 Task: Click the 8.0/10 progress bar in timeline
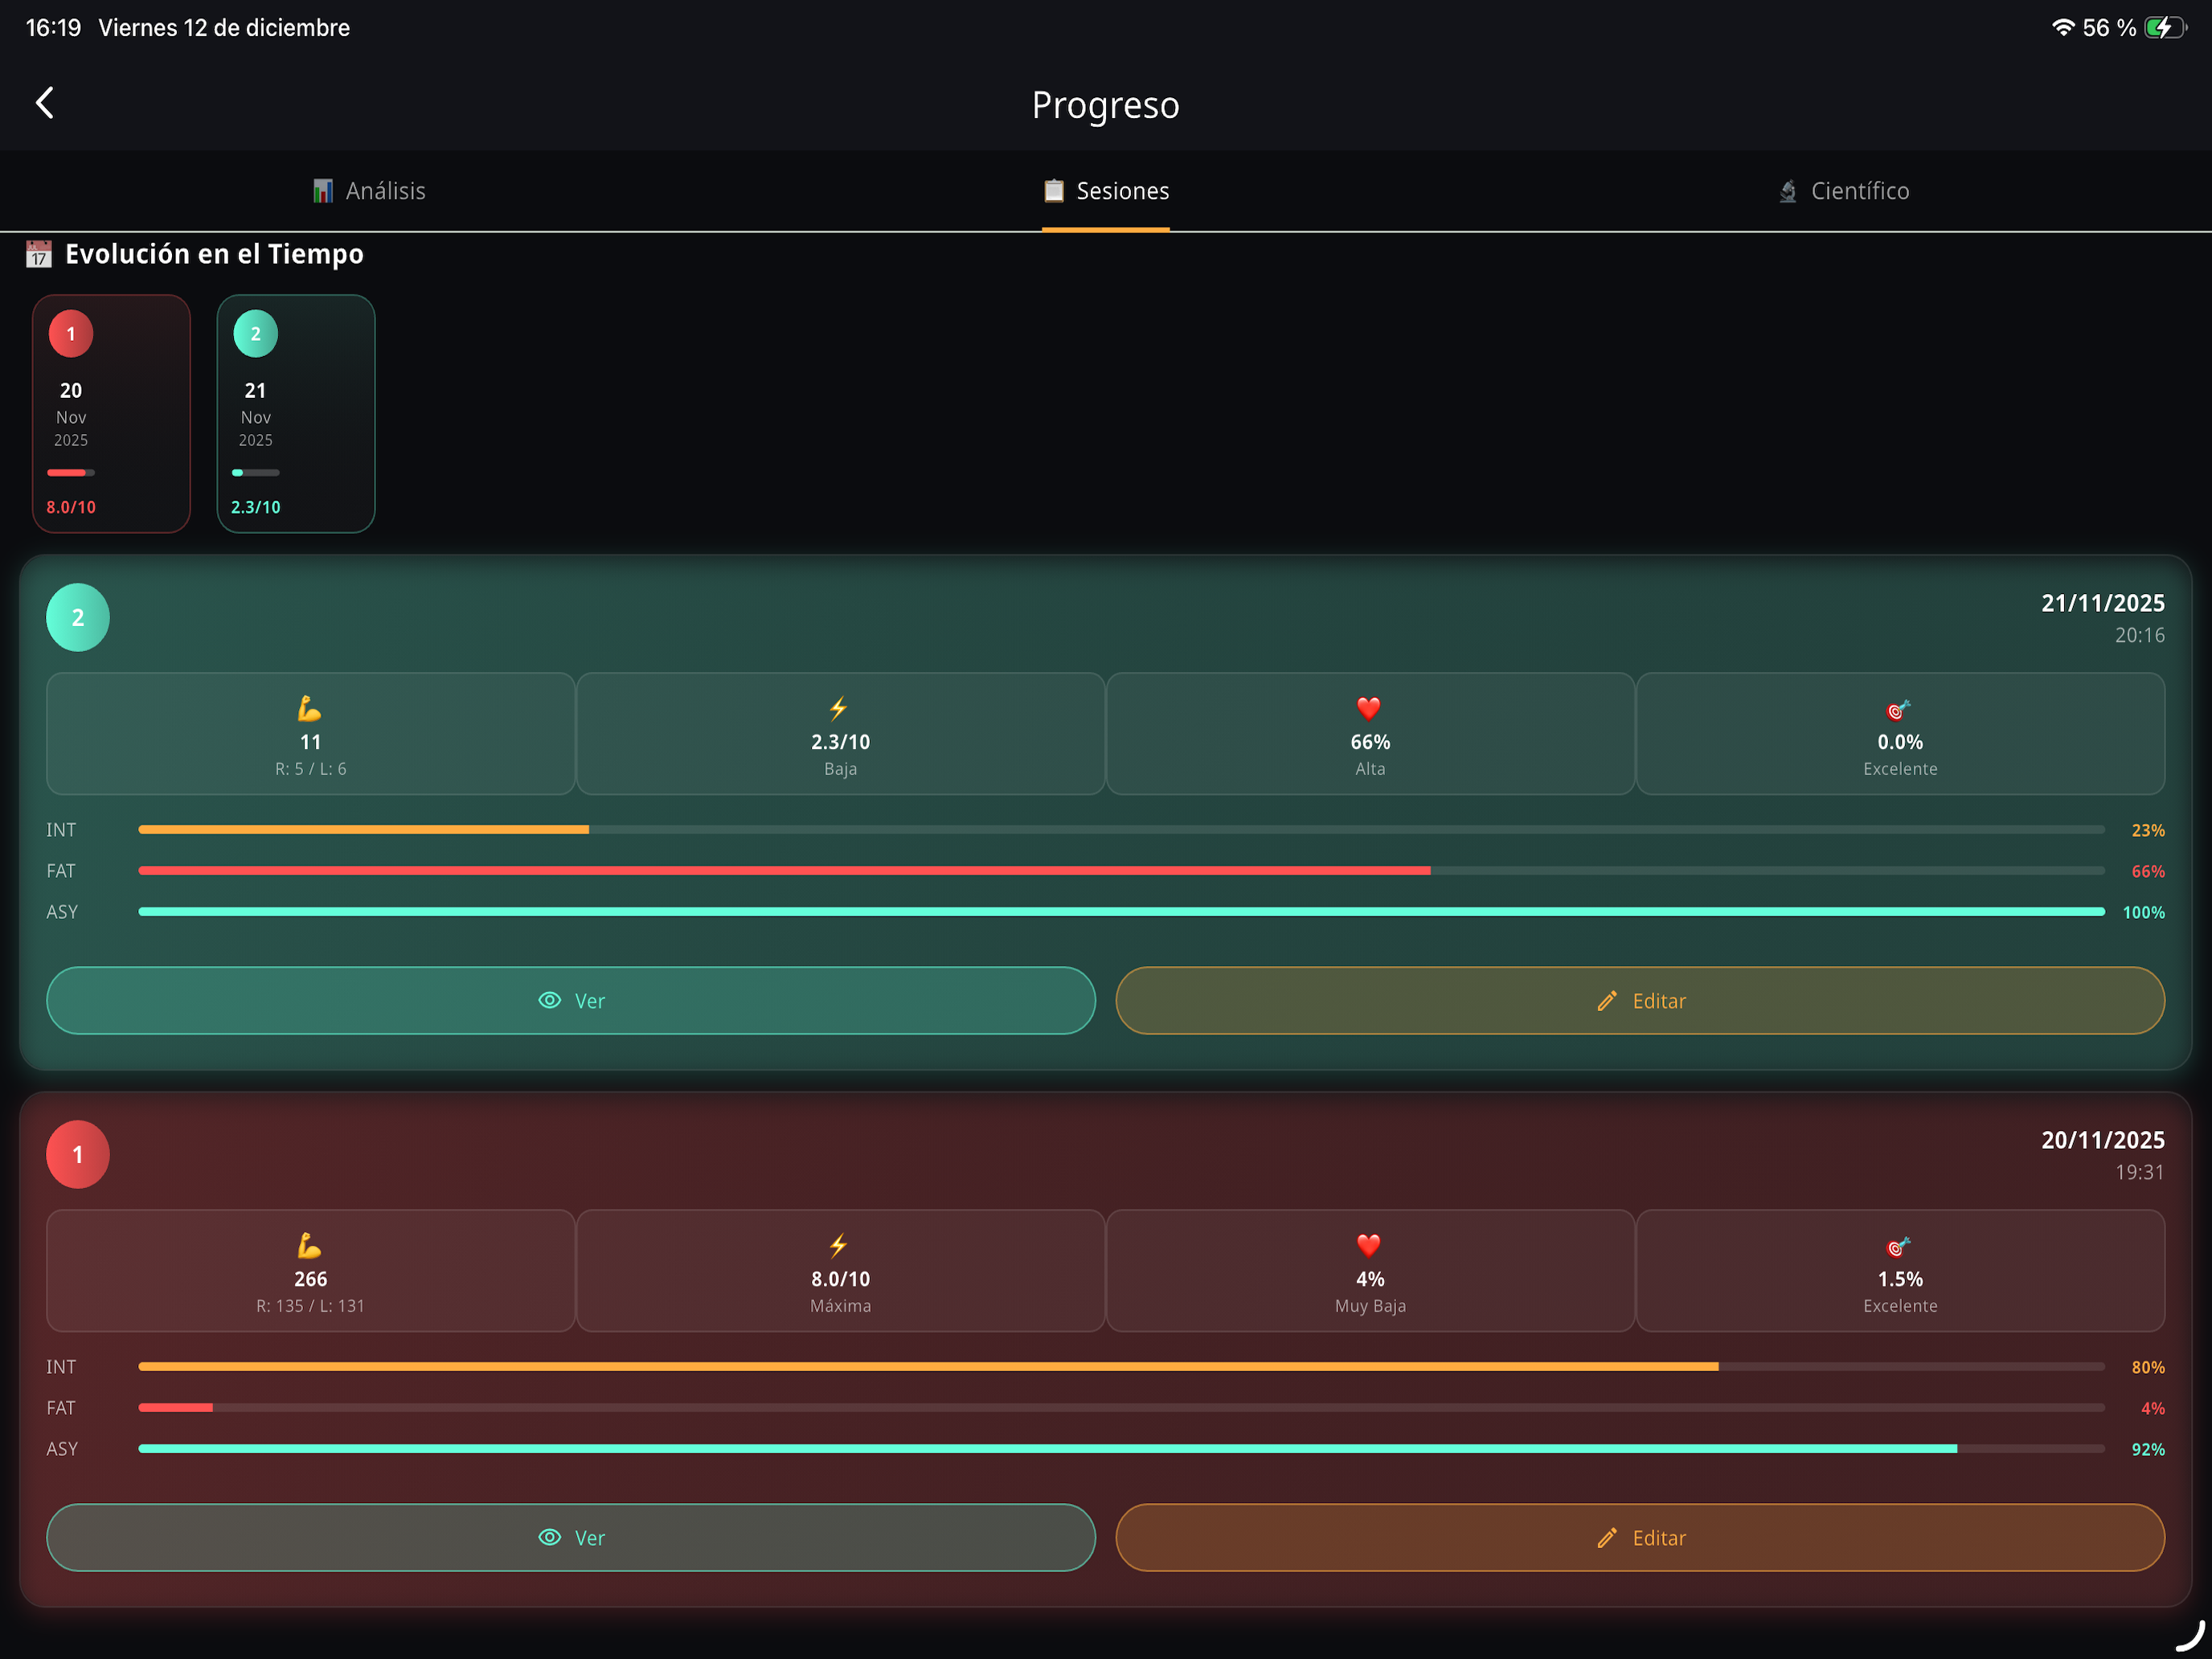tap(71, 472)
